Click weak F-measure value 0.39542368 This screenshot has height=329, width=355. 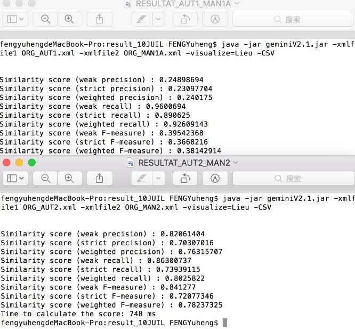pos(181,133)
